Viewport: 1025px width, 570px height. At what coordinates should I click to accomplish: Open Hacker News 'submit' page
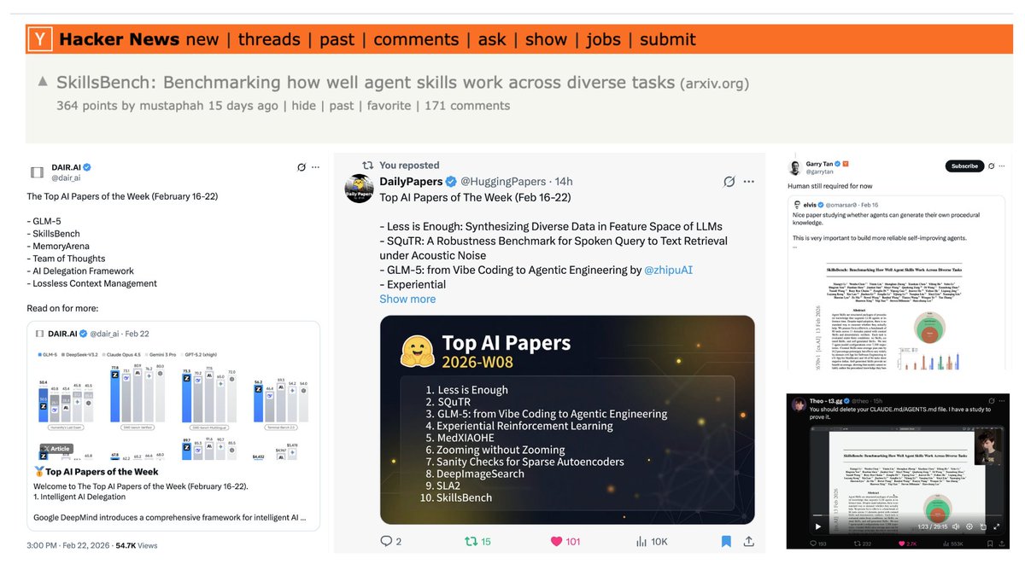click(x=668, y=39)
